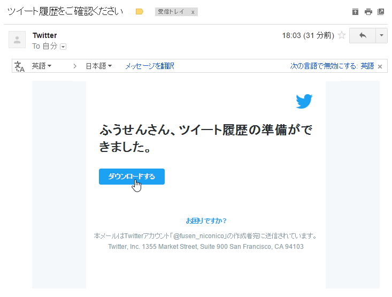Viewport: 392px width, 297px height.
Task: Open email in new window icon
Action: pos(381,12)
